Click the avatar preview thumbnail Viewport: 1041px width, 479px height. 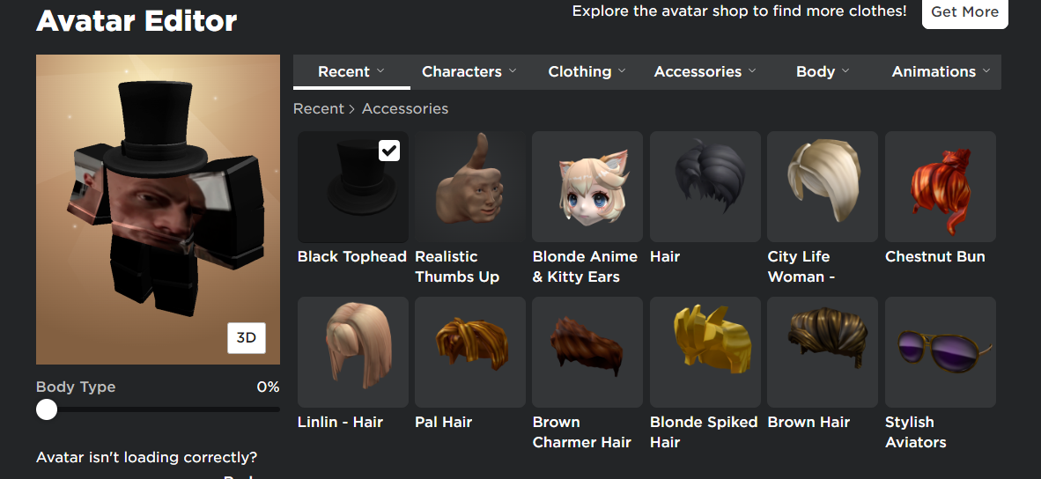[158, 210]
